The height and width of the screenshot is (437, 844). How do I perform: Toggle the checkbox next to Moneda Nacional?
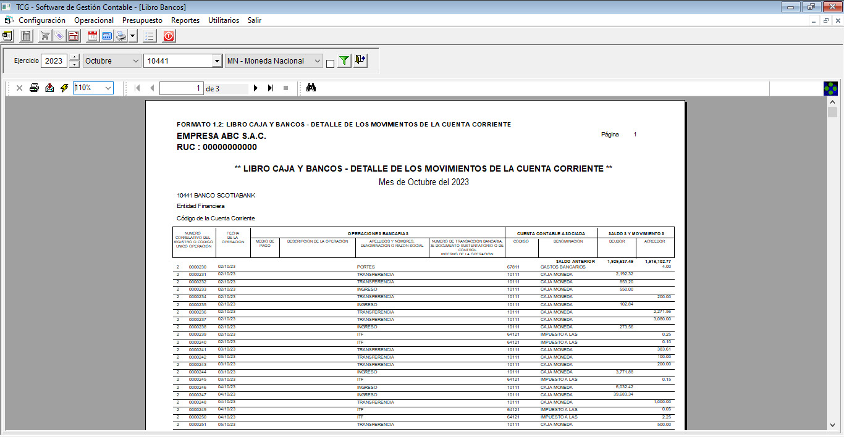330,64
